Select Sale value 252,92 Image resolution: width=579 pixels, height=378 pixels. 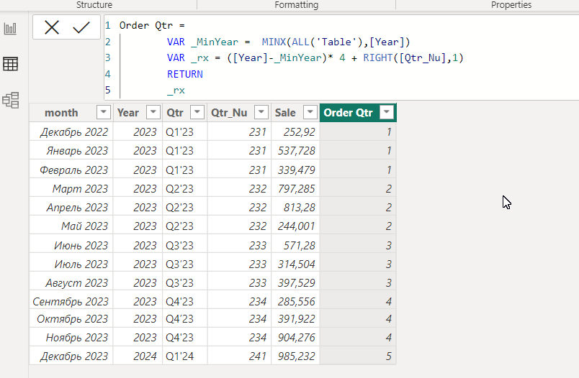point(295,132)
